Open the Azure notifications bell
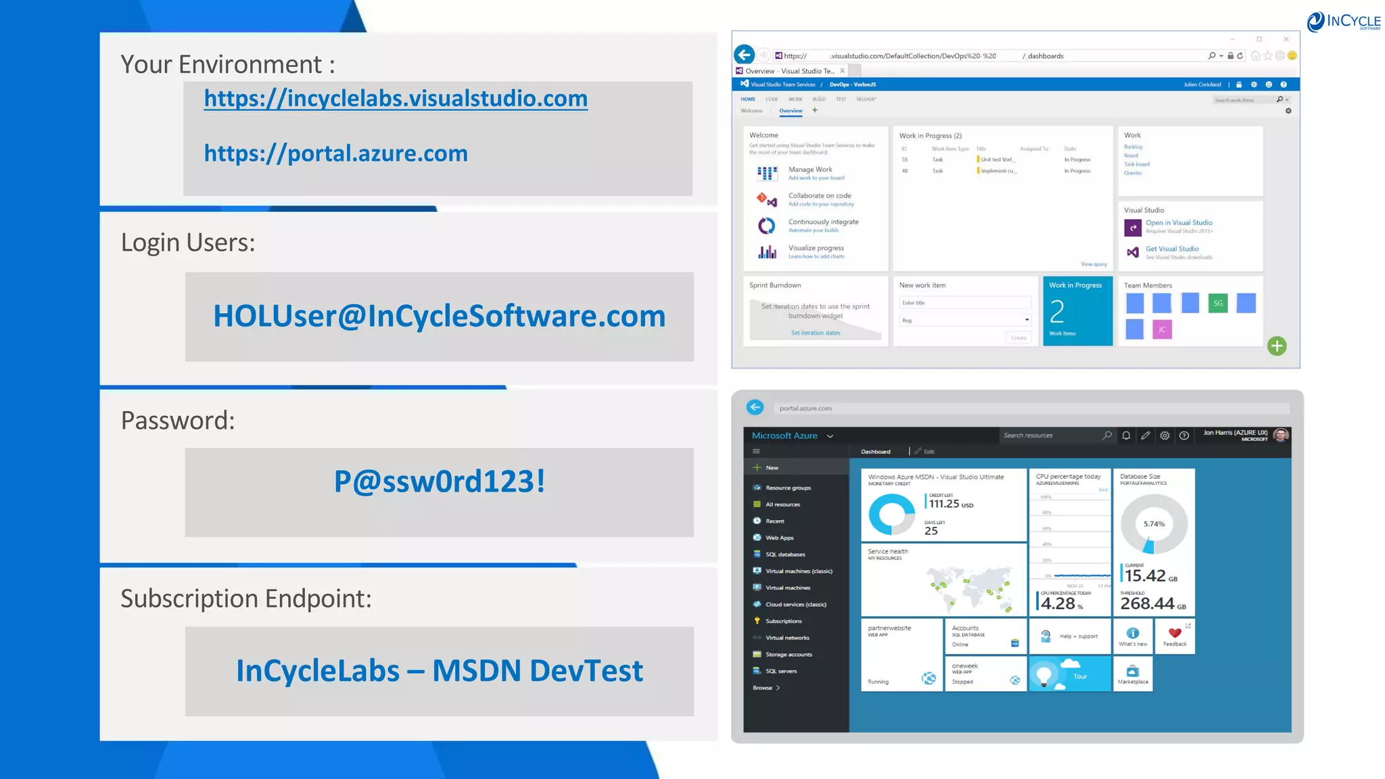Viewport: 1385px width, 779px height. coord(1126,435)
